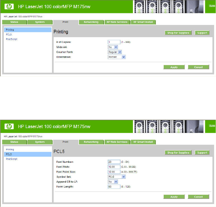Screen dimensions: 216x207
Task: Click Shop for Supplies on the PCL5 page
Action: click(178, 153)
